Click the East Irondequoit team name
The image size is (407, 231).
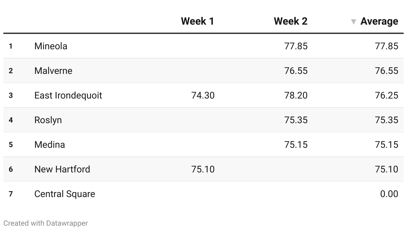point(68,95)
